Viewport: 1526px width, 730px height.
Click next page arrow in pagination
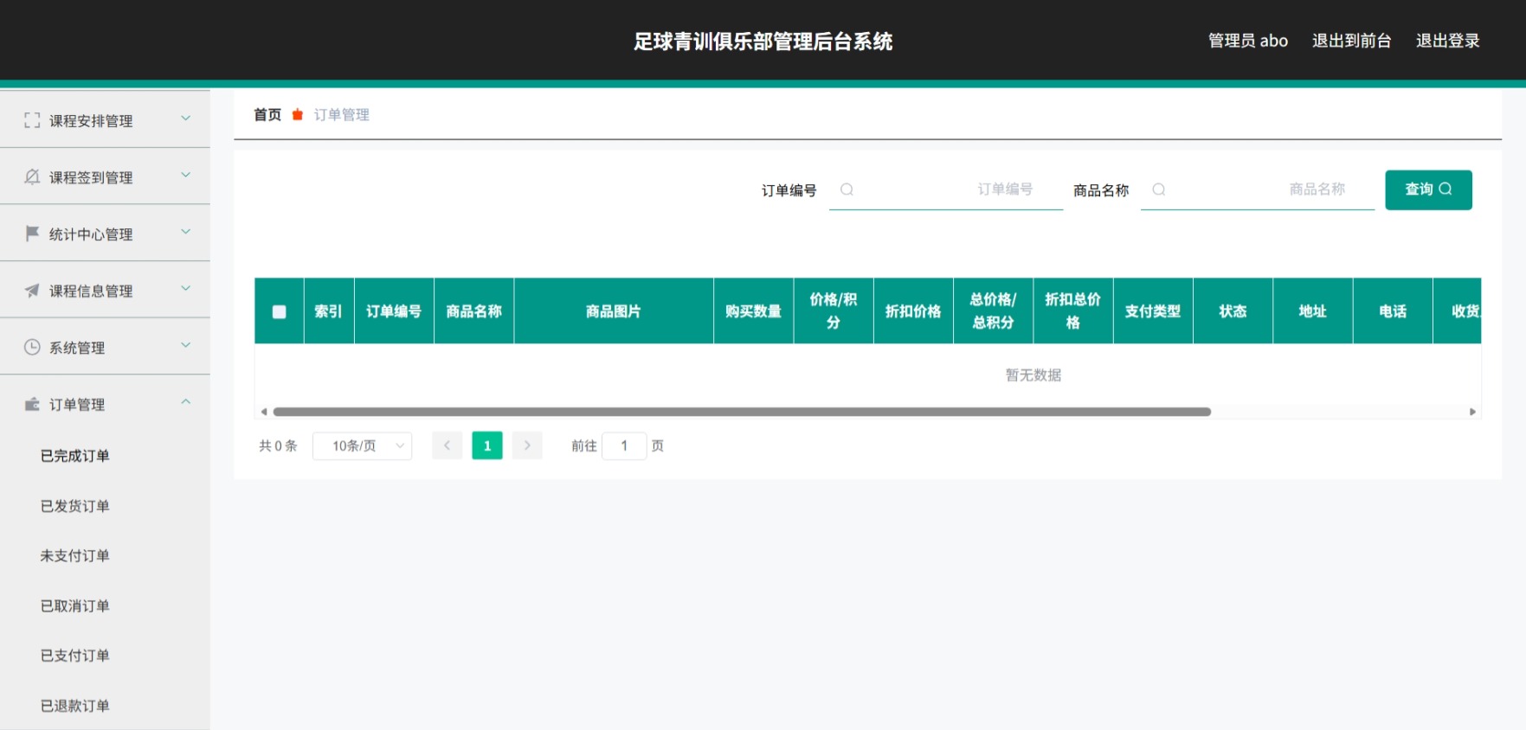click(x=527, y=445)
